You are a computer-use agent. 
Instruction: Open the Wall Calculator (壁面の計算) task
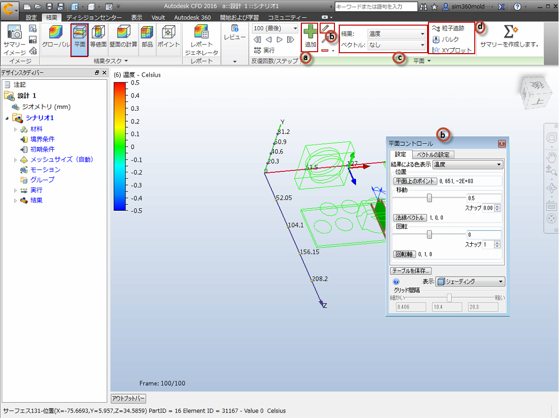[123, 36]
